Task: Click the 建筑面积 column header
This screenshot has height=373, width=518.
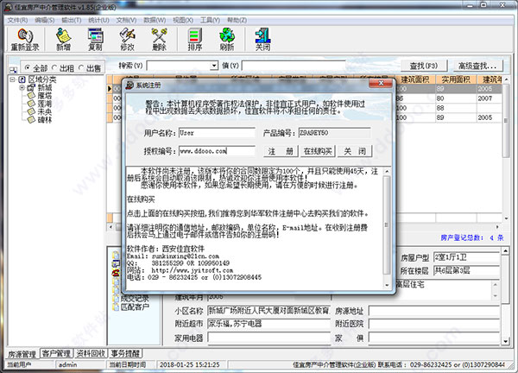Action: 415,79
